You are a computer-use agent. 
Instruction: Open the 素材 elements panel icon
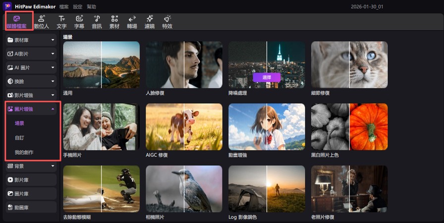[x=114, y=21]
